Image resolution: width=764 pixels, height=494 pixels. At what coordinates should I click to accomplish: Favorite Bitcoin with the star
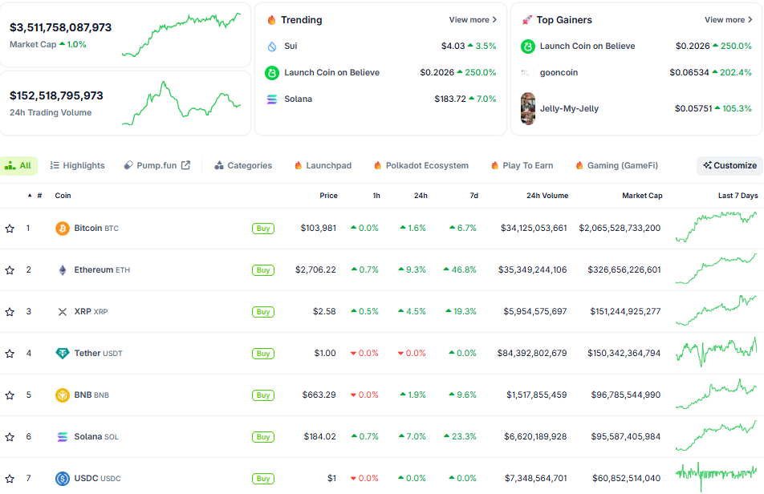click(x=10, y=229)
